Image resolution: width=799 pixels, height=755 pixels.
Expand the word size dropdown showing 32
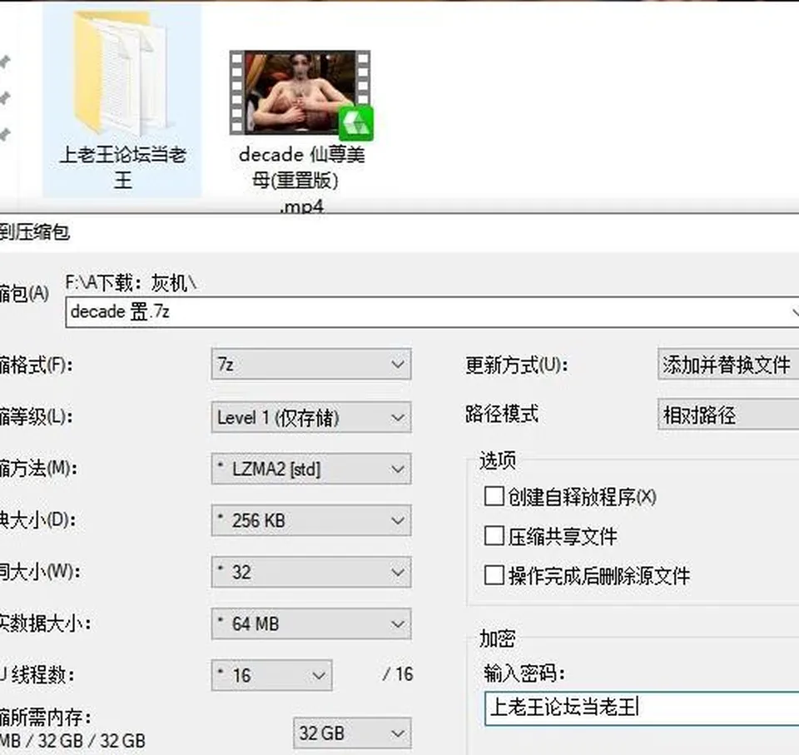tap(310, 572)
